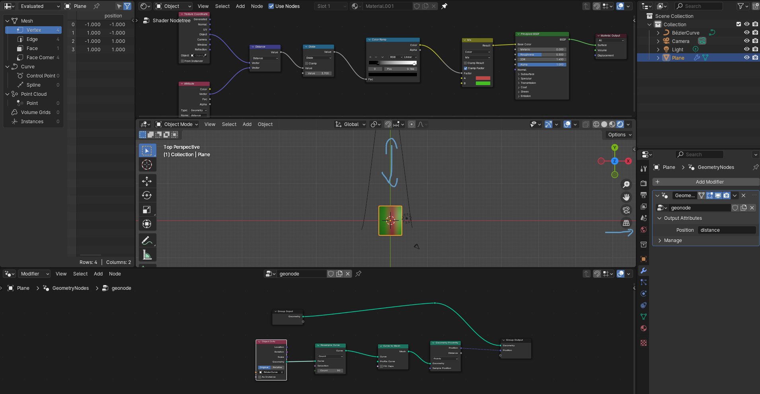Select the Annotate tool
This screenshot has height=394, width=760.
pos(147,241)
